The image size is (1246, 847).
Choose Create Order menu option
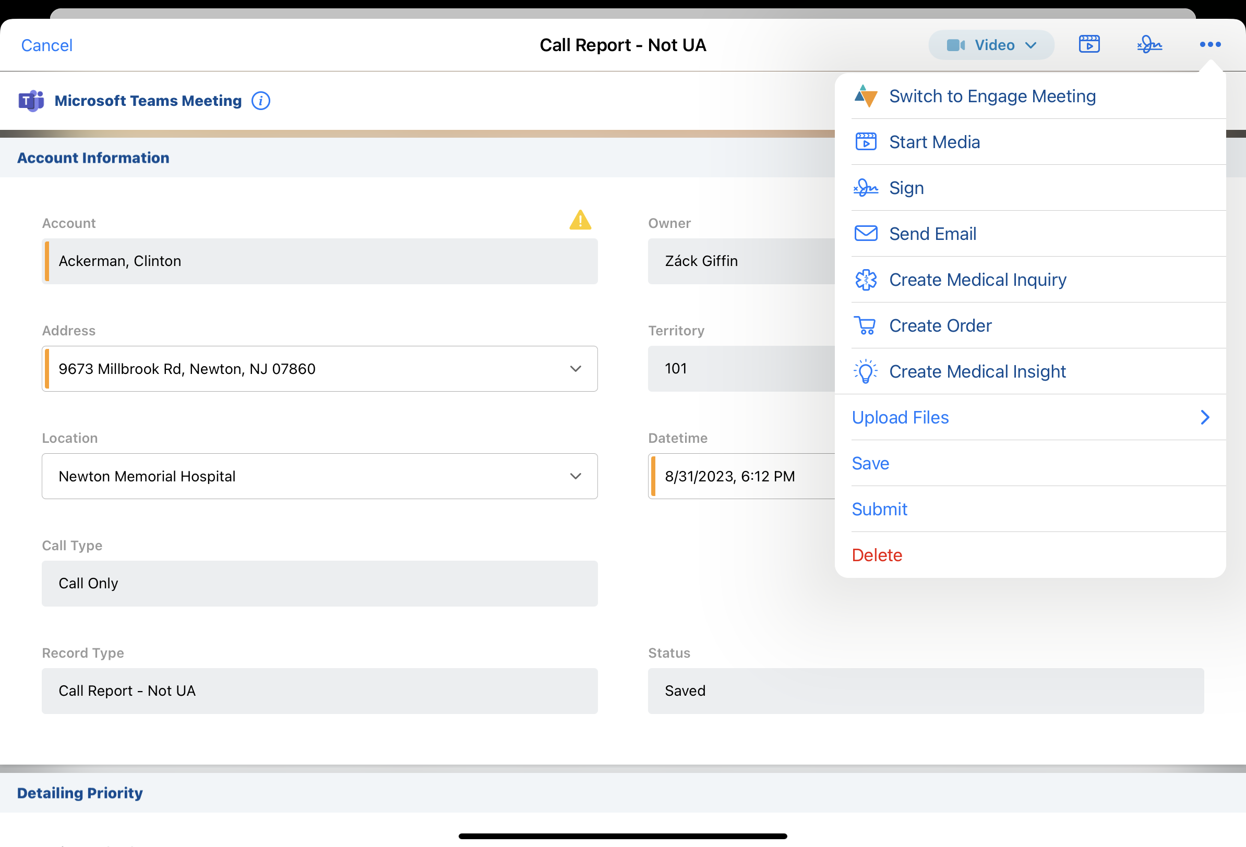[940, 326]
